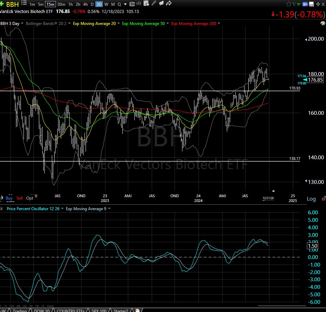Click the green plus add-symbol icon
The image size is (326, 312).
click(x=2, y=4)
